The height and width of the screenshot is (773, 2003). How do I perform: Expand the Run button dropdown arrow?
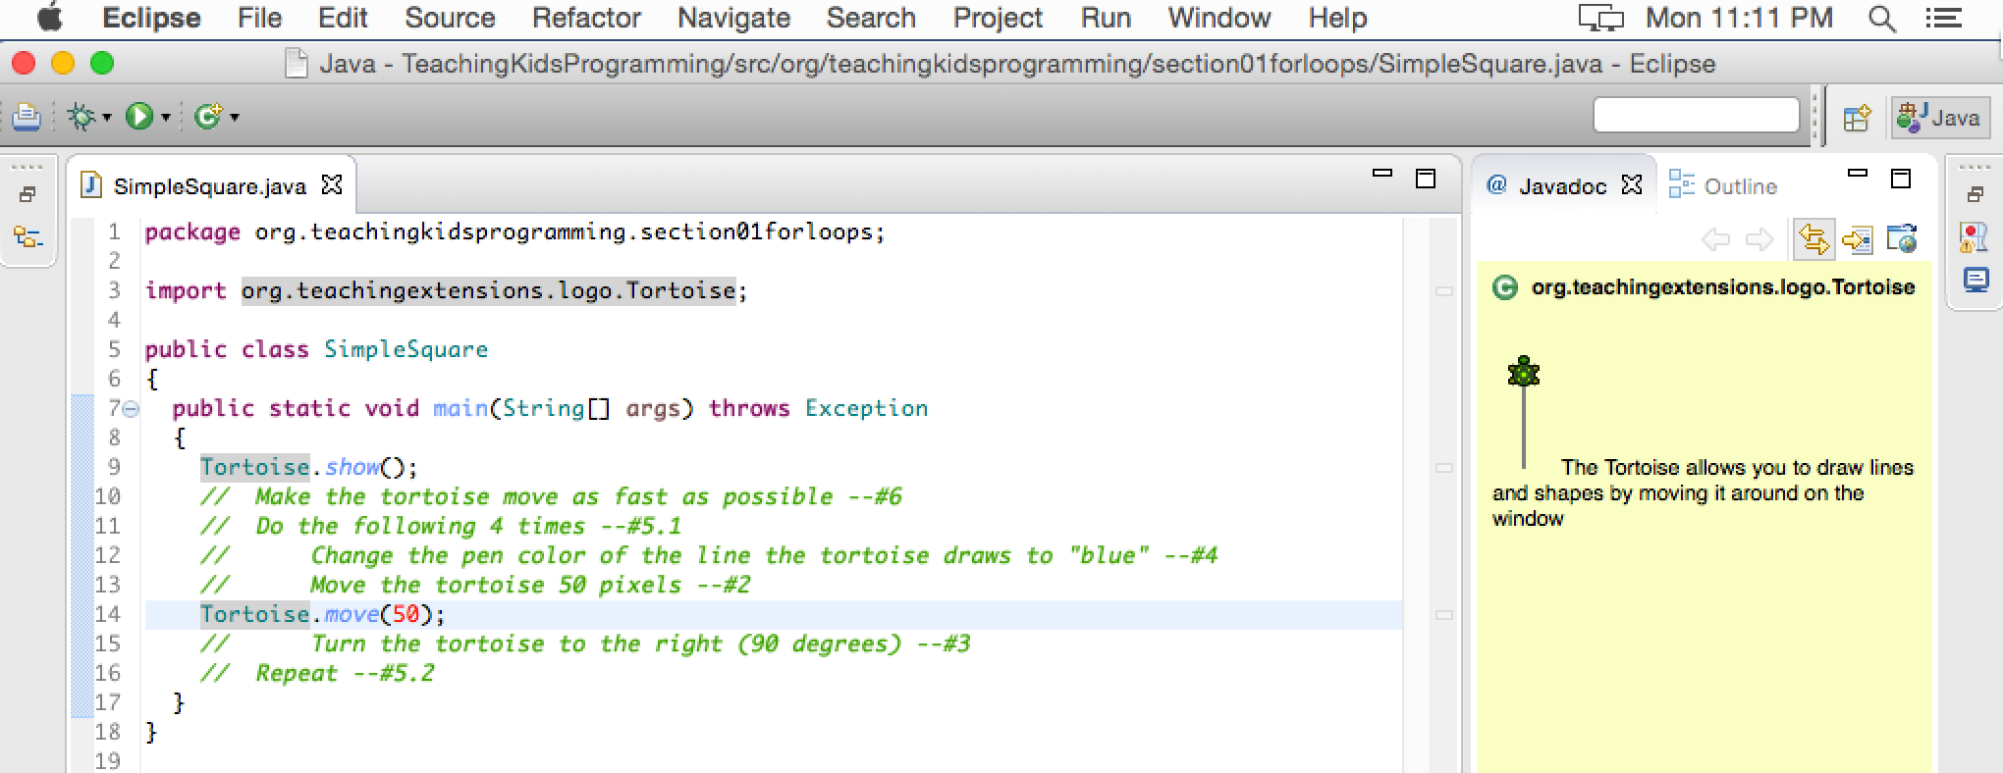pos(165,118)
